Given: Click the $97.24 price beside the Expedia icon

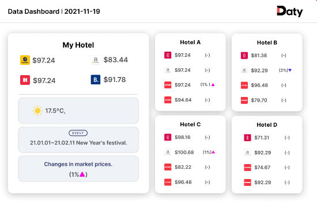Looking at the screenshot, I should click(x=44, y=60).
